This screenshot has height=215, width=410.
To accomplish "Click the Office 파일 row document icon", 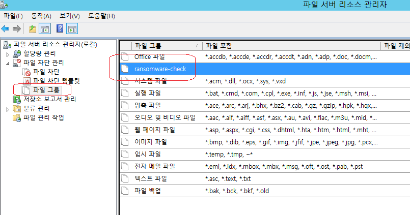I will pyautogui.click(x=125, y=56).
